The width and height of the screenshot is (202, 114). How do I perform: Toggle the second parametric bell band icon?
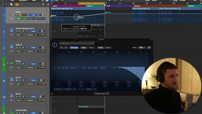click(x=93, y=52)
